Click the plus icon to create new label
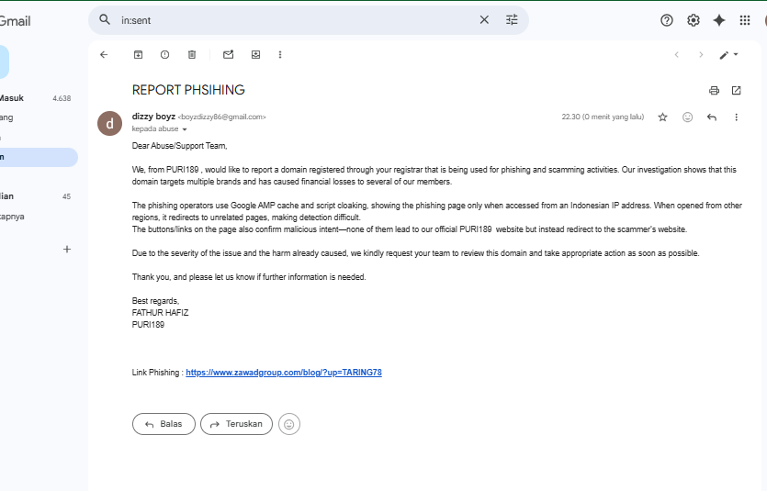 67,249
